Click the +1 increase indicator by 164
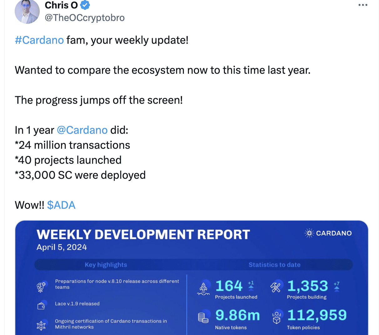Viewport: 379px width, 335px height. 251,285
